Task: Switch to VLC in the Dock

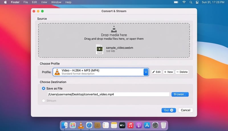Action: point(81,125)
